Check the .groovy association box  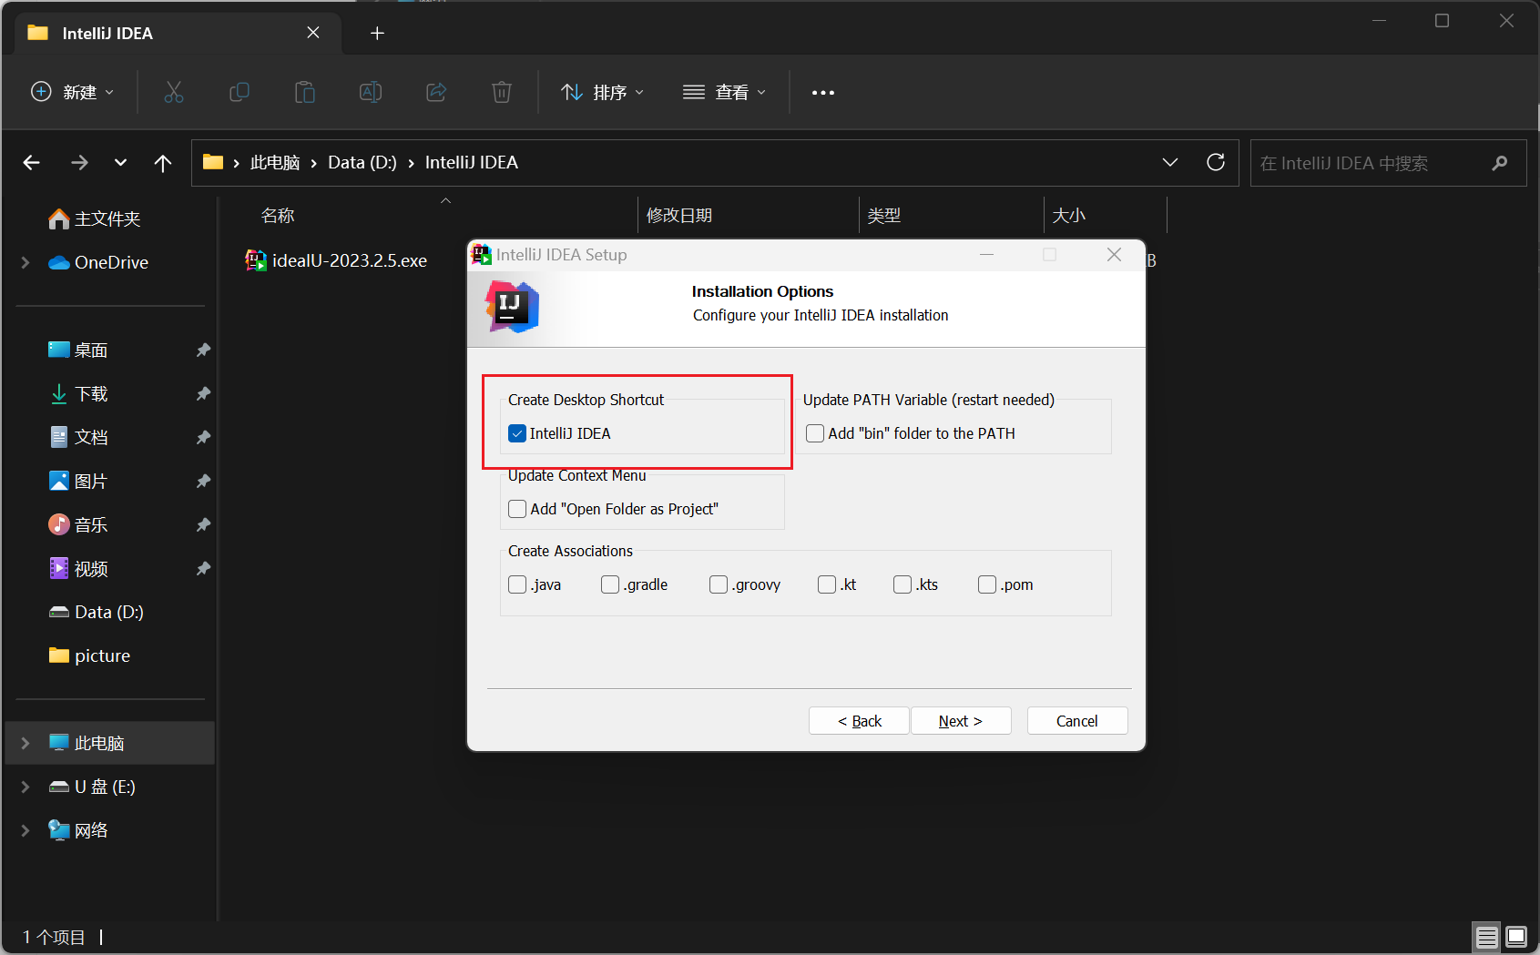coord(719,584)
